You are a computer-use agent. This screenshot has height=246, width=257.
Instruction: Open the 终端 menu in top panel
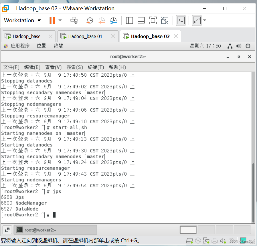(x=58, y=46)
